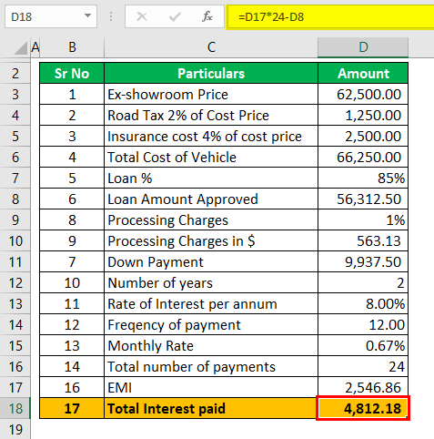This screenshot has height=439, width=434.
Task: Select the 2,500.00 amount cell
Action: click(x=363, y=137)
